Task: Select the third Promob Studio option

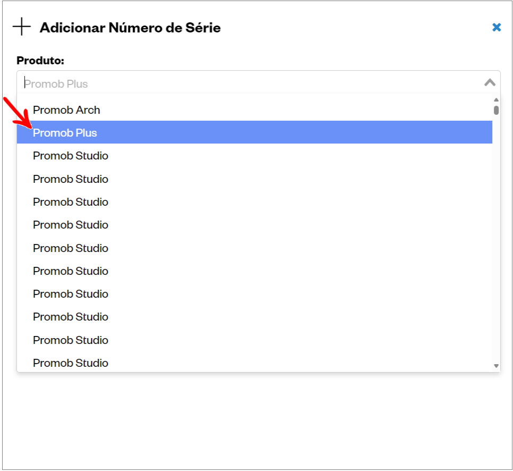Action: [x=70, y=202]
